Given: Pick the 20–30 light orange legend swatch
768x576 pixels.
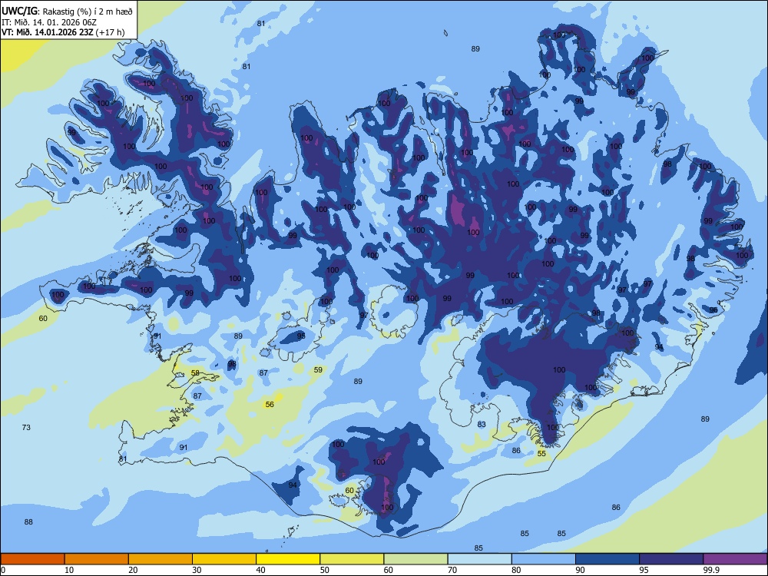Looking at the screenshot, I should [x=161, y=559].
